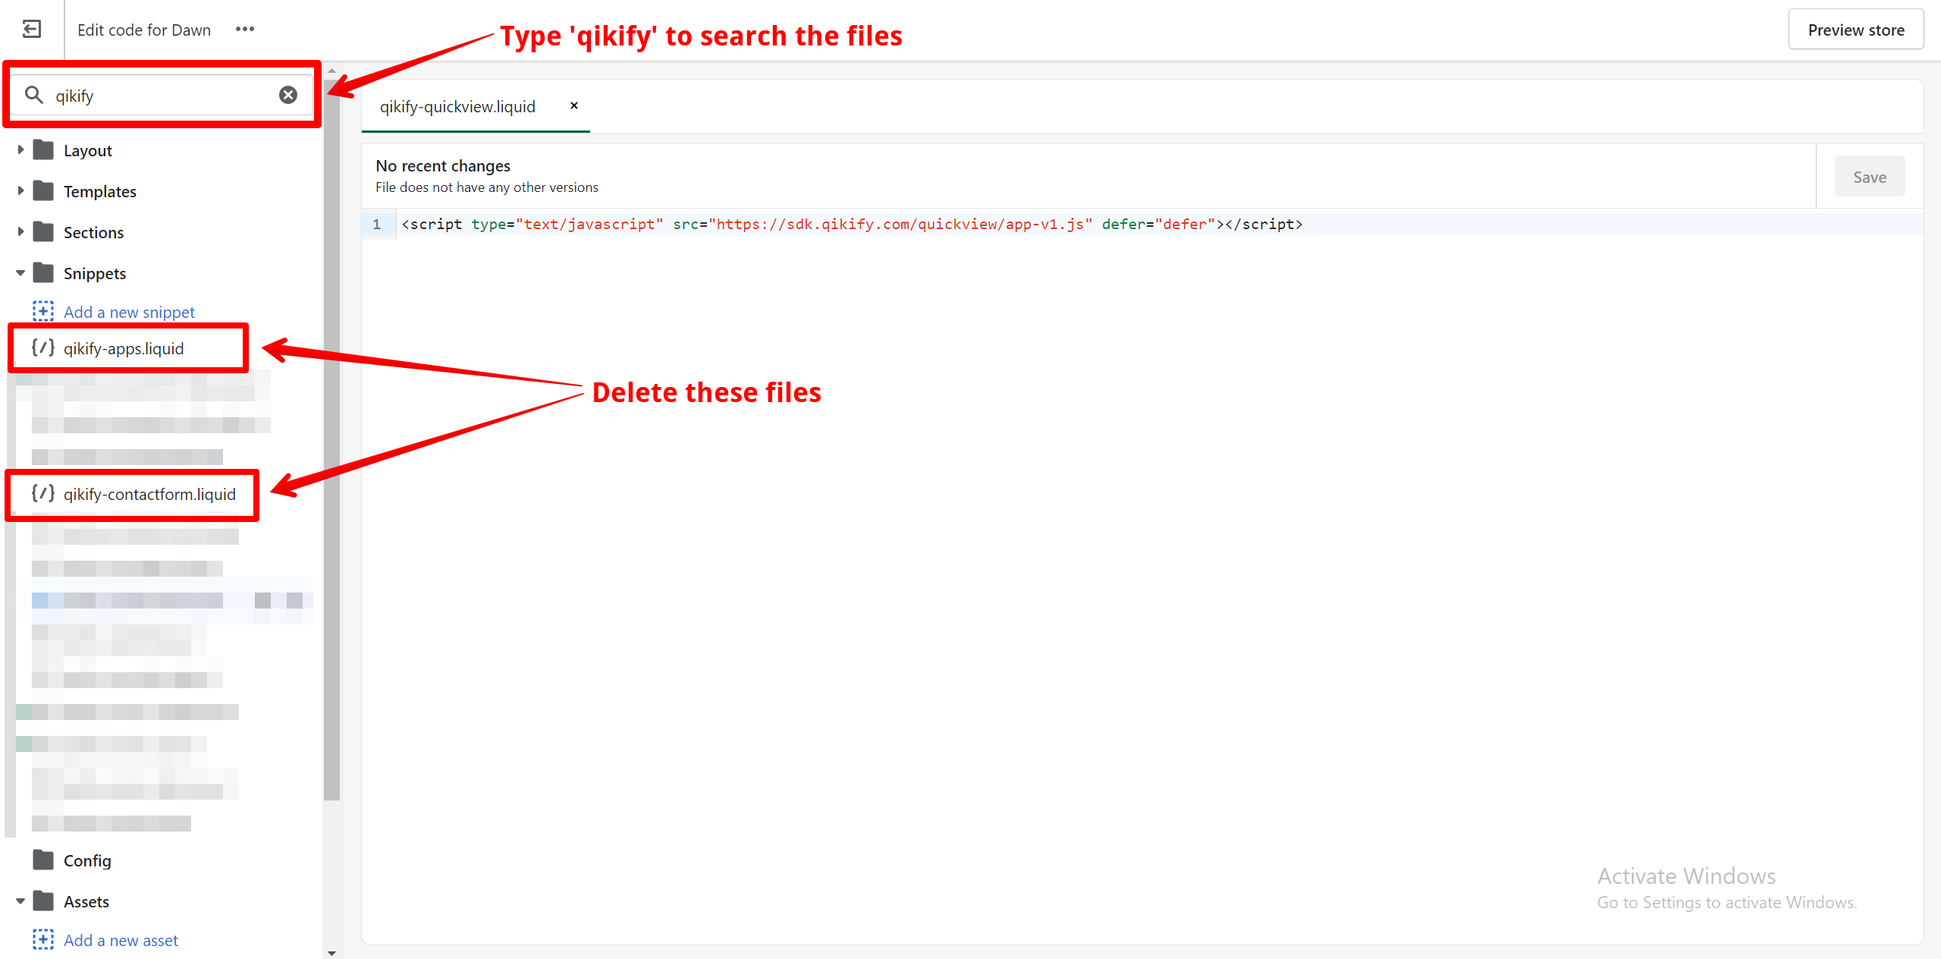Viewport: 1941px width, 959px height.
Task: Select the Assets folder icon
Action: [x=44, y=901]
